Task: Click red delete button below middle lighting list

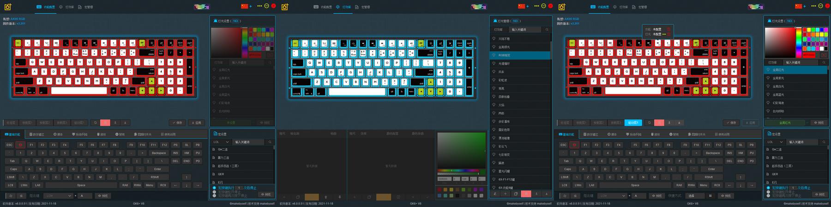Action: click(526, 194)
